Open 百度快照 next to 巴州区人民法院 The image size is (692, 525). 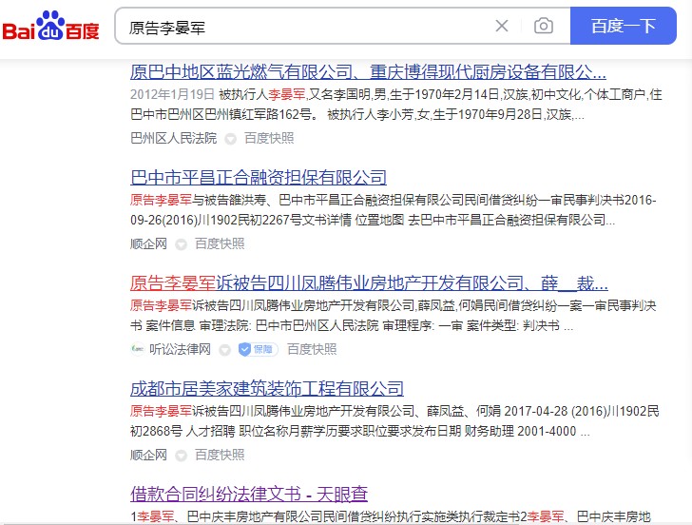point(269,138)
